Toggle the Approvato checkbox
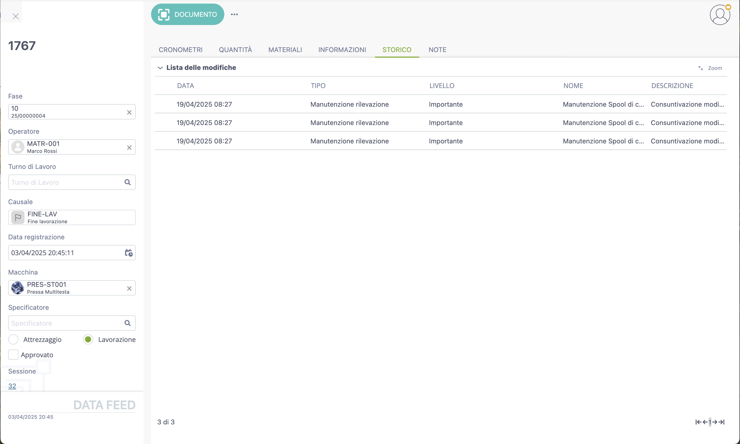This screenshot has height=444, width=740. tap(13, 355)
